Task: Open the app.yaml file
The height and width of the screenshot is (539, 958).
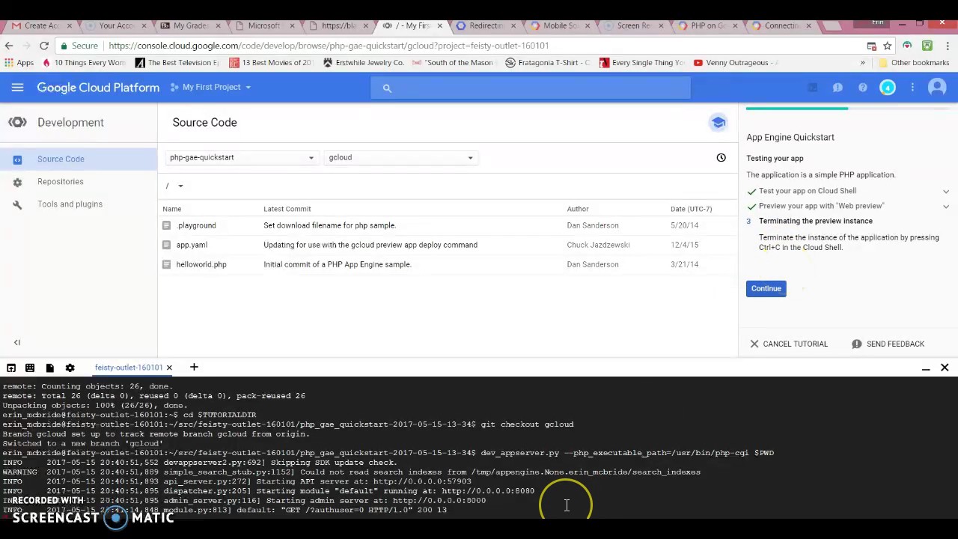Action: (192, 245)
